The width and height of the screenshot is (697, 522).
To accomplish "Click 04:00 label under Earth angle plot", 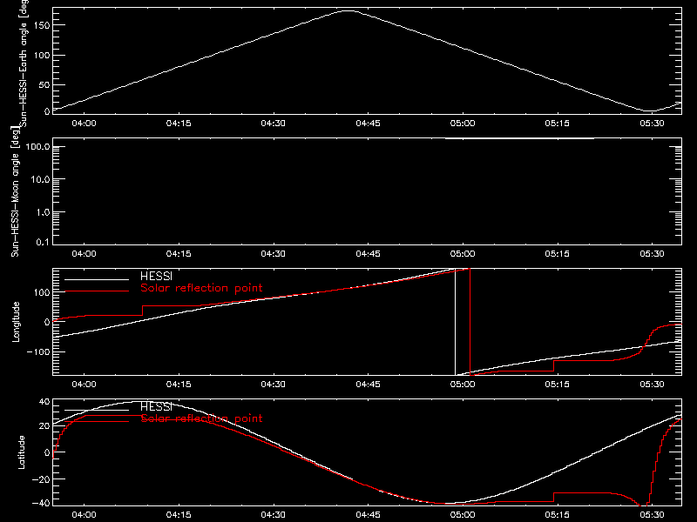I will tap(84, 123).
